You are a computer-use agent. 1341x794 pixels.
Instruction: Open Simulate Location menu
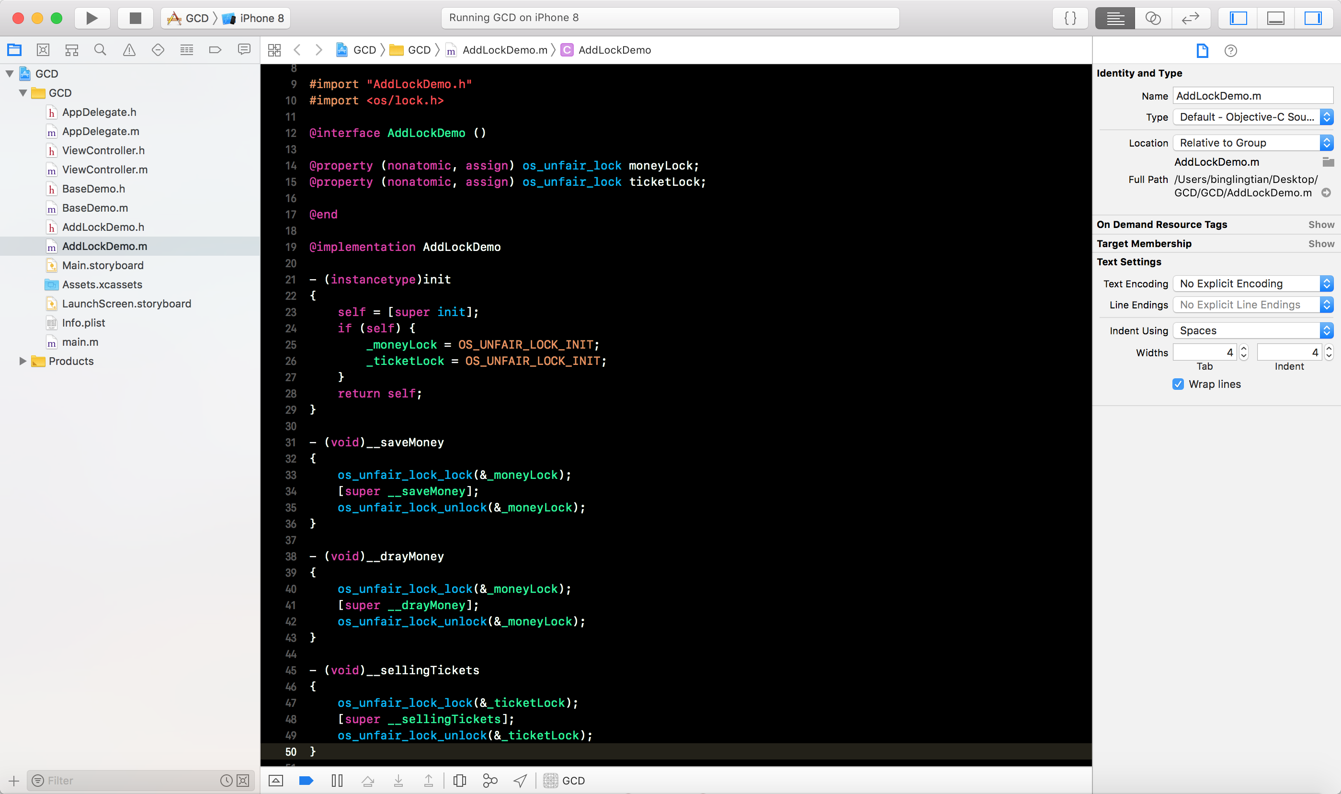click(x=520, y=781)
